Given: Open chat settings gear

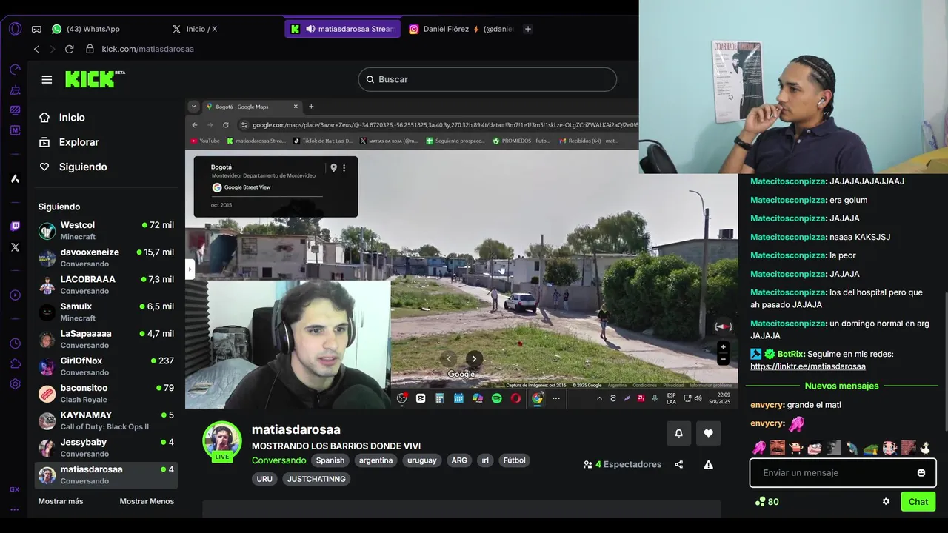Looking at the screenshot, I should click(x=886, y=502).
